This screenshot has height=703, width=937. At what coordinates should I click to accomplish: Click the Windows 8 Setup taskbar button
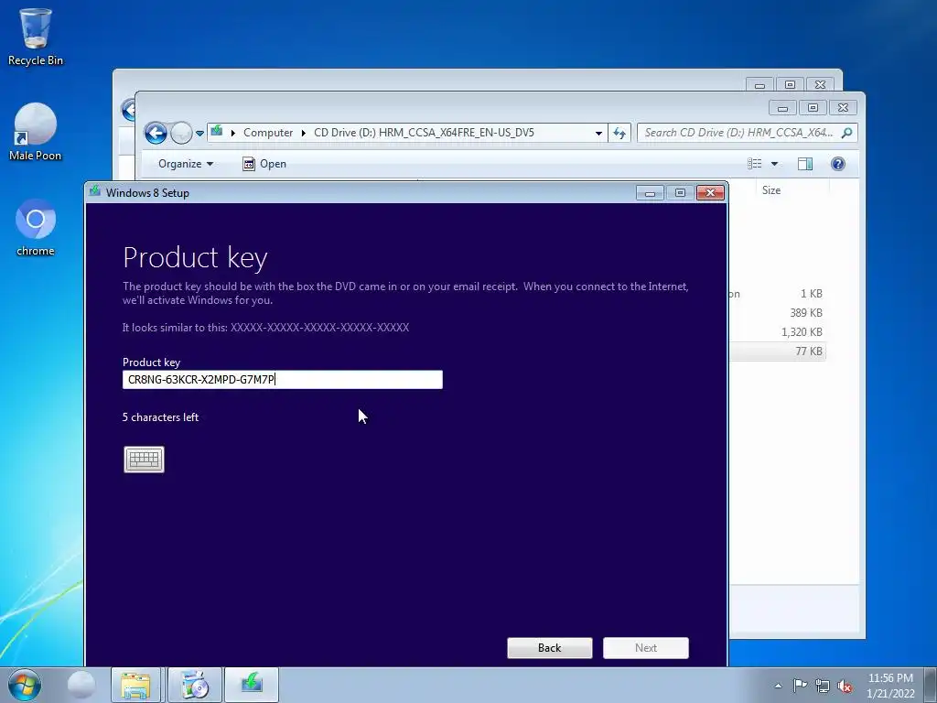[252, 685]
